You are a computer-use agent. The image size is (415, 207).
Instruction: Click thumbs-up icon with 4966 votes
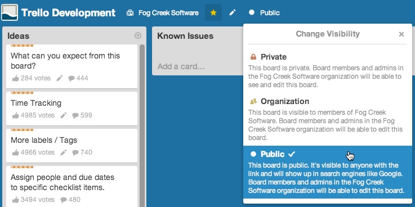tap(16, 152)
